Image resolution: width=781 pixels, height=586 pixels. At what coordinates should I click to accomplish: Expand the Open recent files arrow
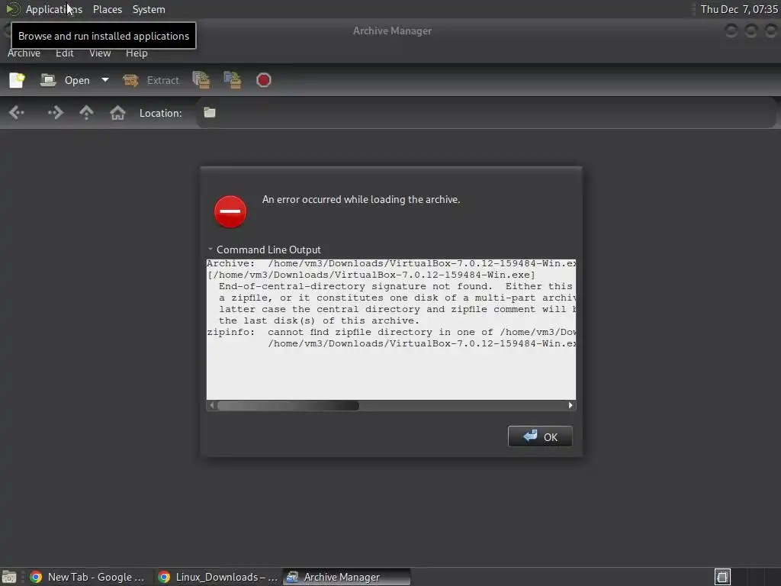tap(105, 79)
